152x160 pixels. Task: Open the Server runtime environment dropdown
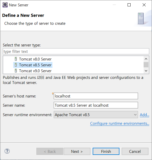tap(96, 115)
